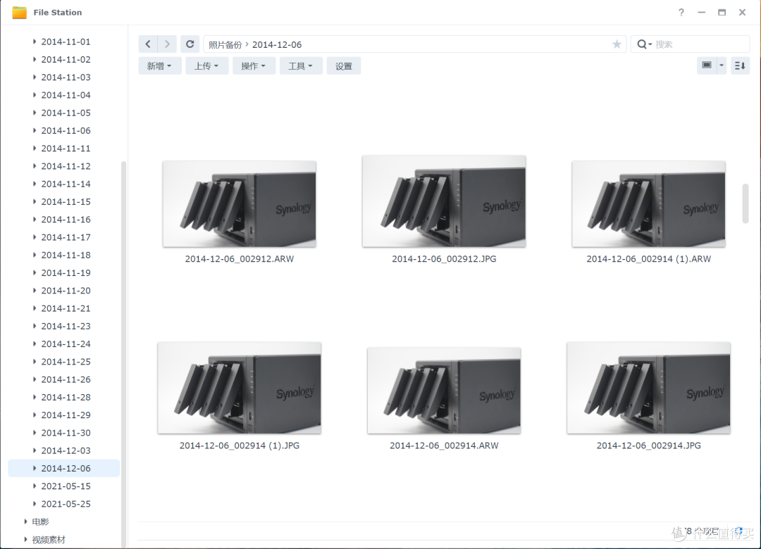Viewport: 761px width, 549px height.
Task: Open the search options magnifier
Action: click(644, 44)
